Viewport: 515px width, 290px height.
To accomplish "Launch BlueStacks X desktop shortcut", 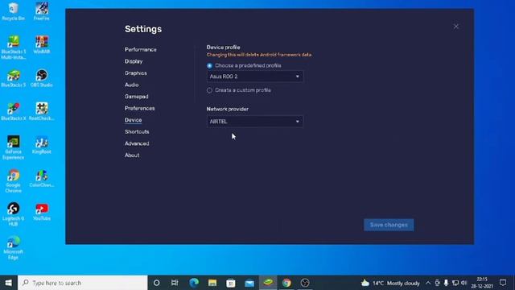I will click(x=14, y=111).
